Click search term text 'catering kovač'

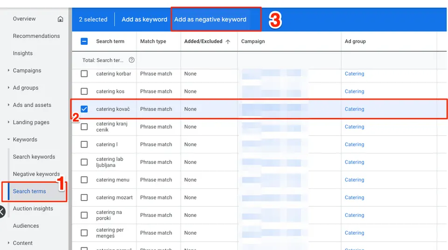[113, 109]
